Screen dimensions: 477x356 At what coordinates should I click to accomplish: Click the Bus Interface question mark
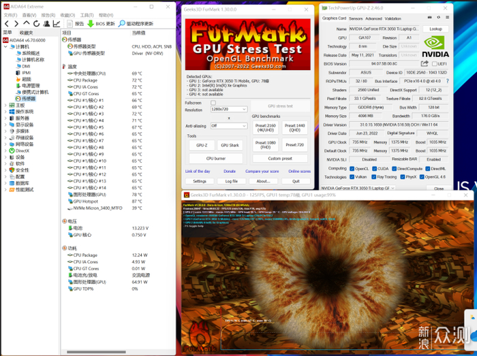pos(447,81)
